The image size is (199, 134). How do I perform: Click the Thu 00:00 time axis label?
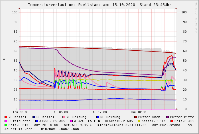click(21, 112)
